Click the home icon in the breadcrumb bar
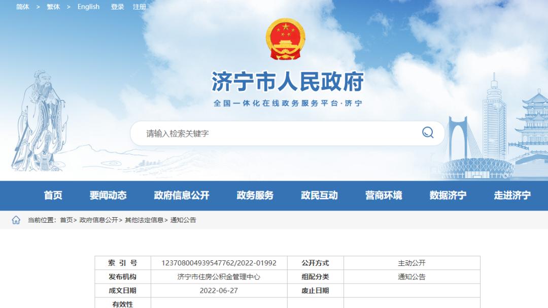The image size is (548, 308). 16,220
